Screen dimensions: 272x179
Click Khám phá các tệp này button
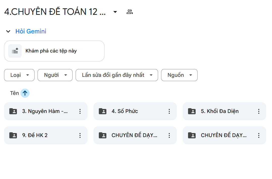(x=54, y=51)
